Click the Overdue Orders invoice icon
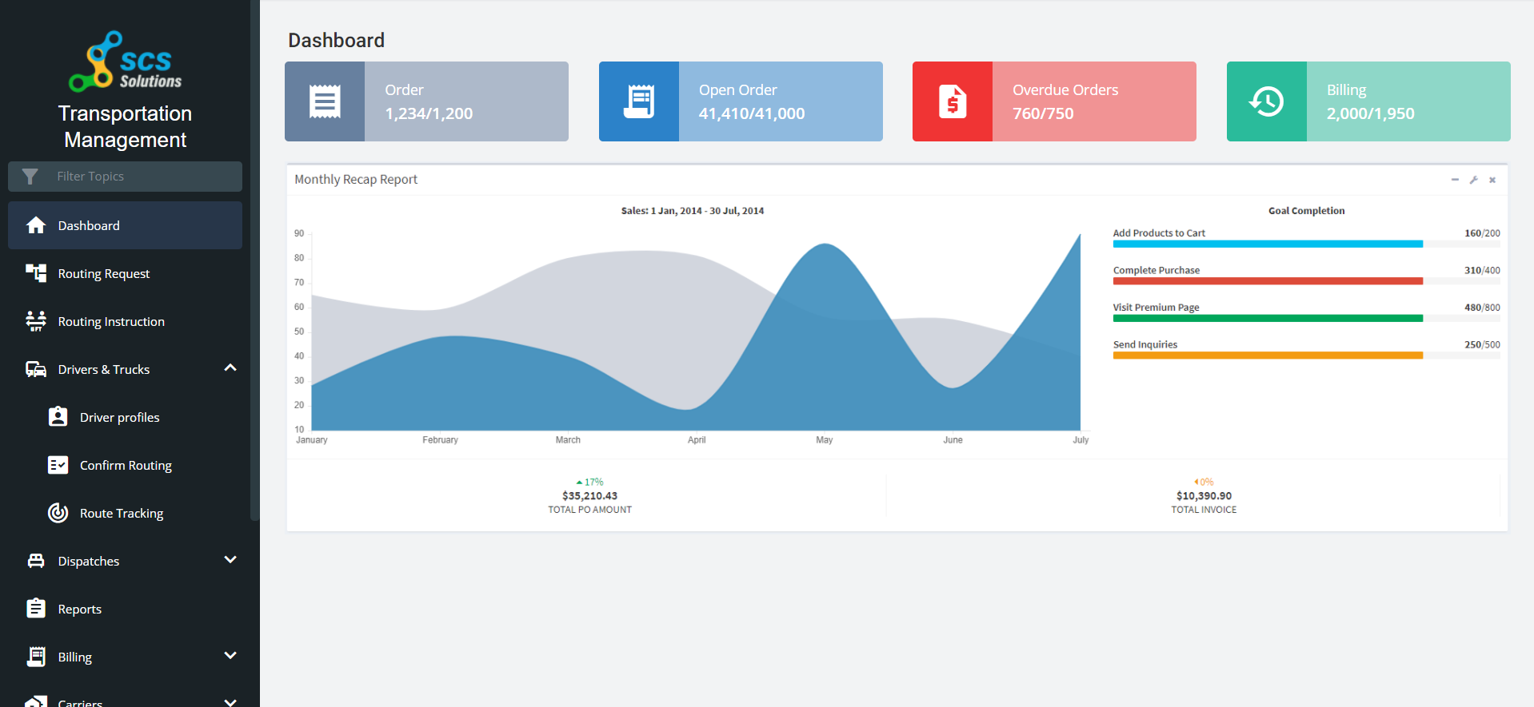 tap(953, 101)
